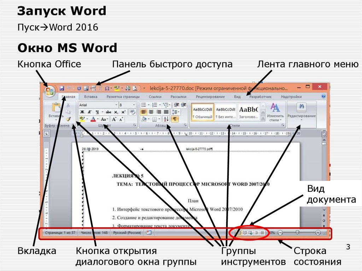
Task: Click the quick print icon in Quick Access
Action: coord(128,88)
